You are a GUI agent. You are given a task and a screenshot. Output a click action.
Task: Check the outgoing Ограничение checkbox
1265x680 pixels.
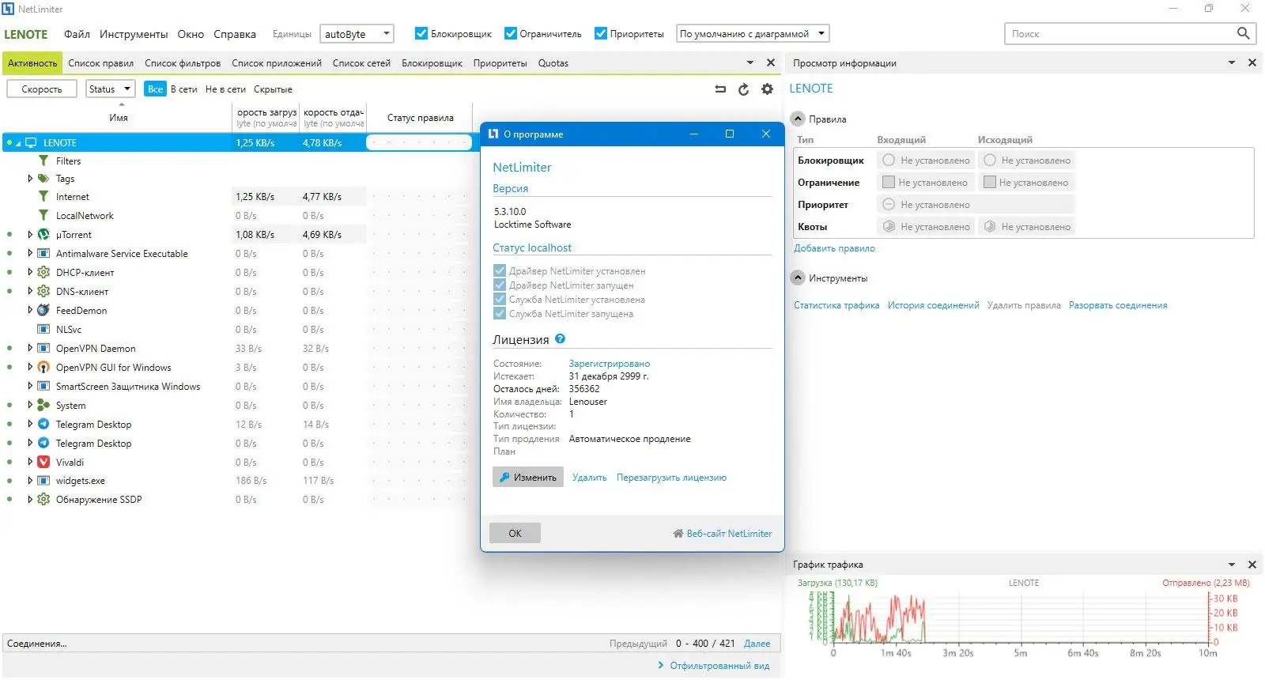click(989, 182)
